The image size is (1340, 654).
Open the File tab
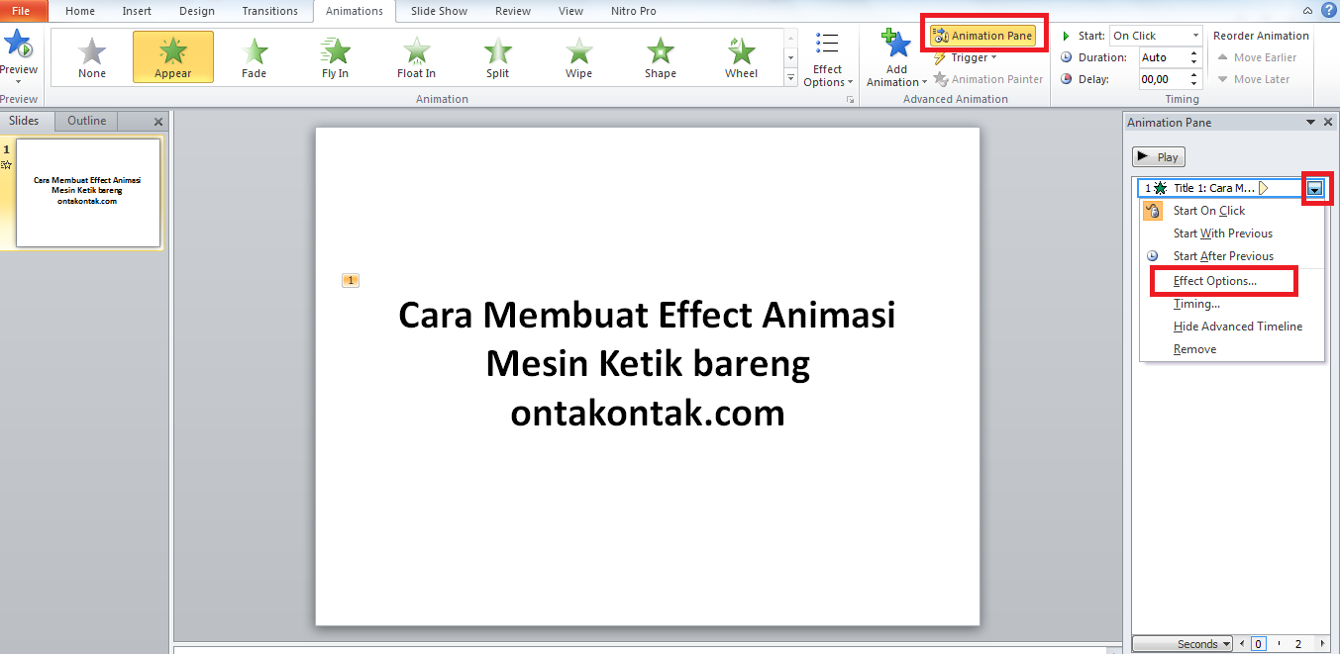click(x=22, y=11)
